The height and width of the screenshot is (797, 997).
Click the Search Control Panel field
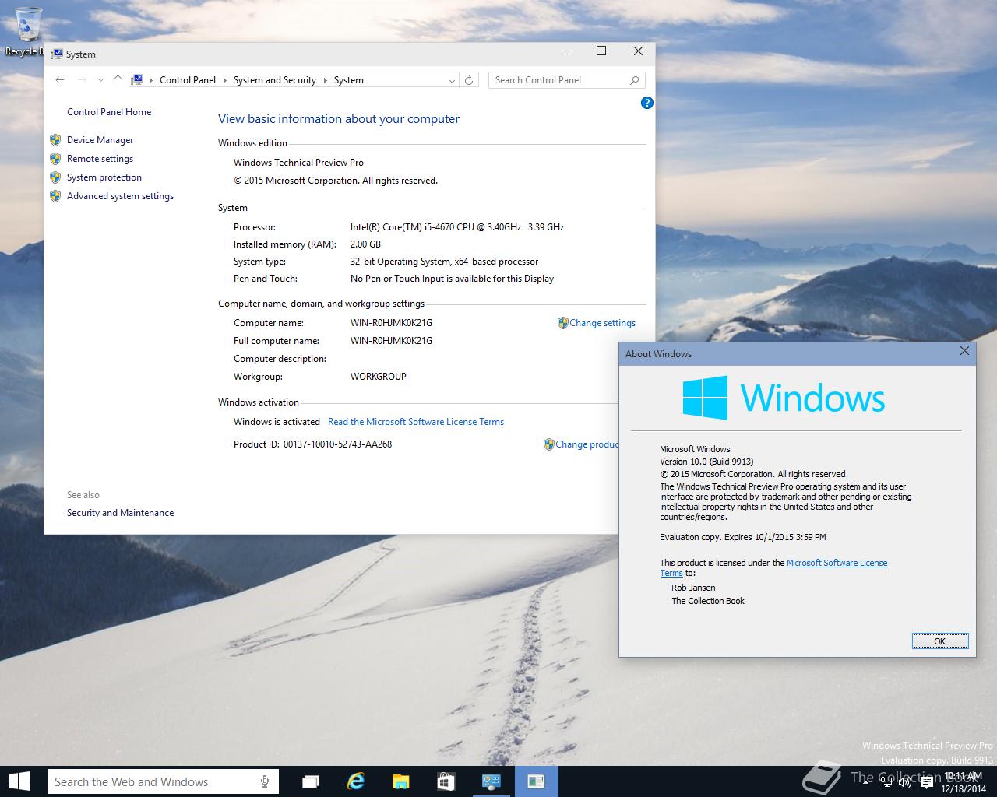(x=566, y=79)
